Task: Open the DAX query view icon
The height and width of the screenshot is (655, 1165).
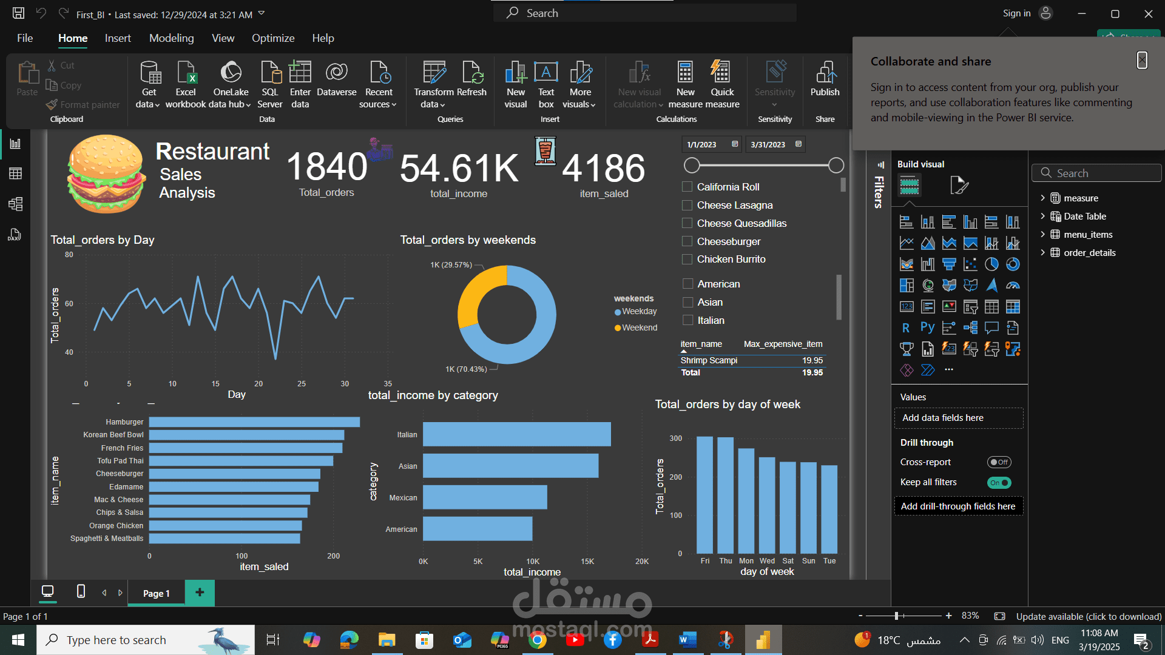Action: tap(15, 235)
